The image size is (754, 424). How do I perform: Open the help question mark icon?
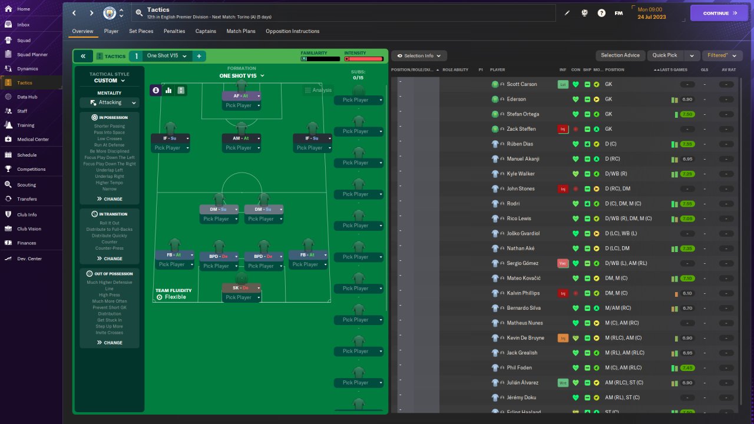click(x=601, y=13)
